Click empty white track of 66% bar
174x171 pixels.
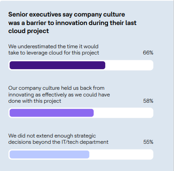tap(129, 65)
